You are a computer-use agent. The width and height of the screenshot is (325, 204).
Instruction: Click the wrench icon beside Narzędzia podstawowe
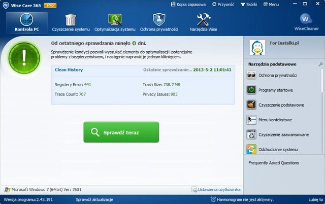click(320, 64)
